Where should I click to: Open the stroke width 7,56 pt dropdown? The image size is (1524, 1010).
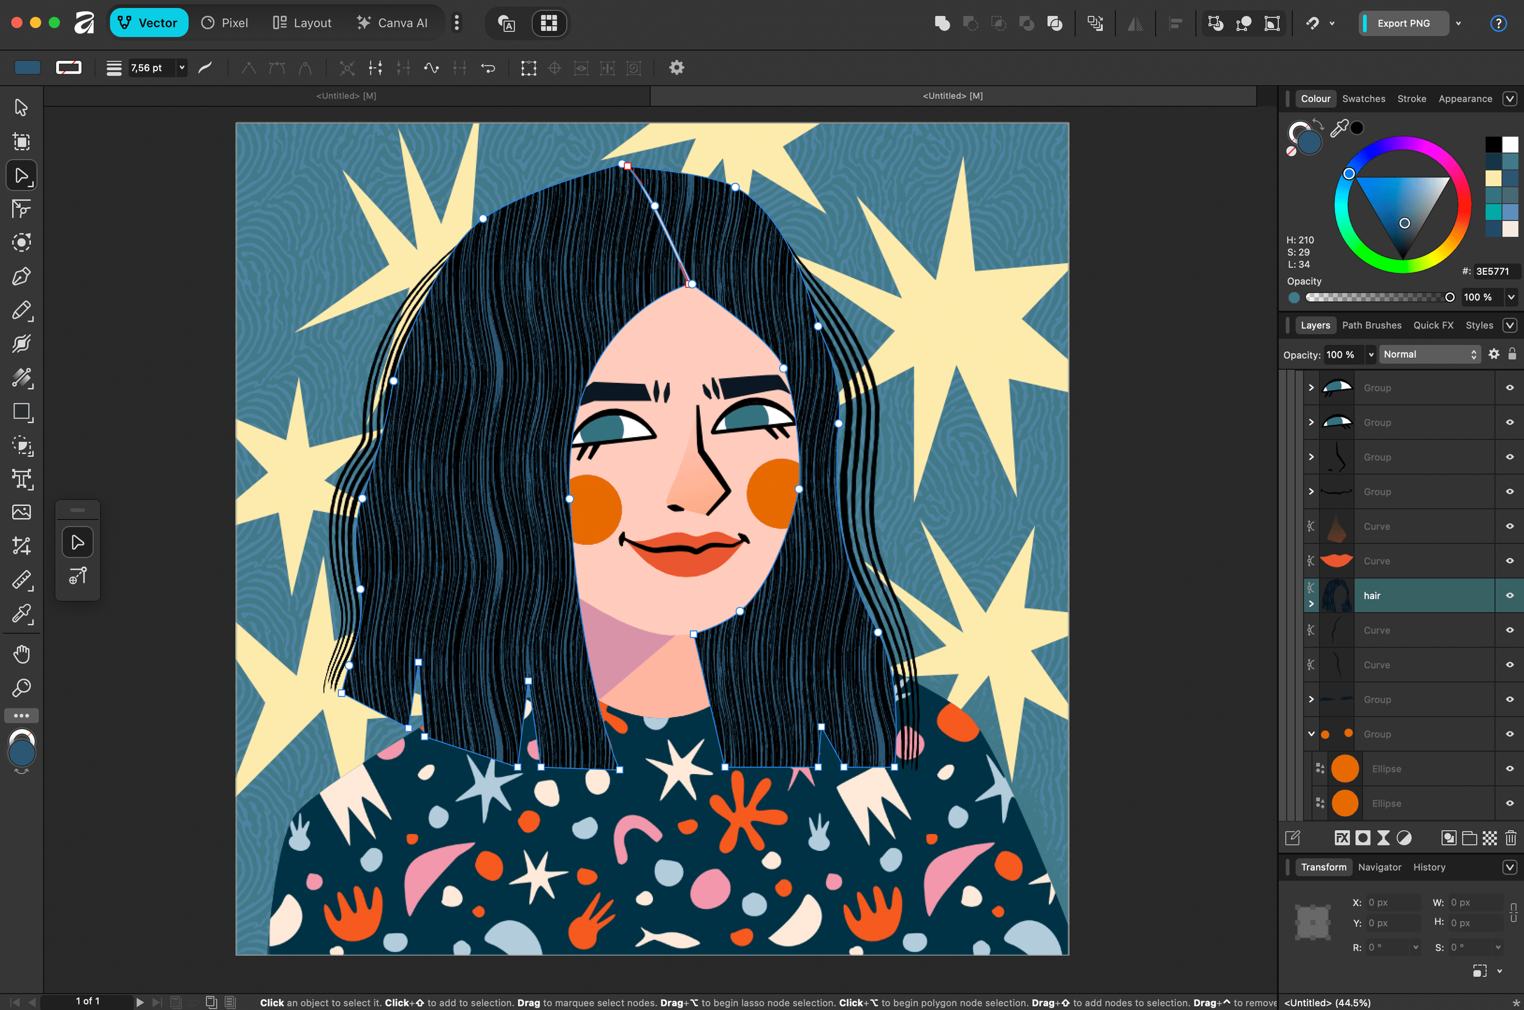tap(182, 68)
